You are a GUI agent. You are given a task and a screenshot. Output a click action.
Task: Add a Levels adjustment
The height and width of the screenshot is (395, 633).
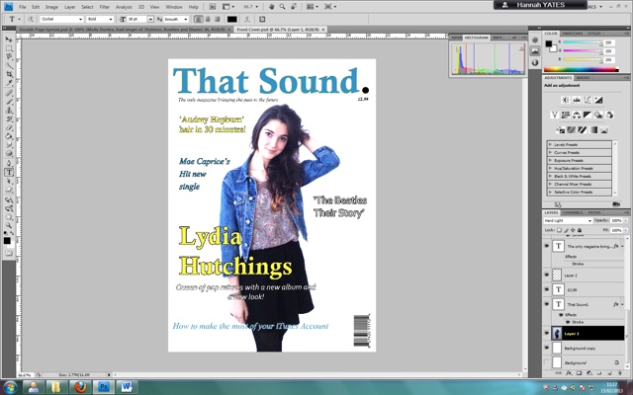click(577, 100)
